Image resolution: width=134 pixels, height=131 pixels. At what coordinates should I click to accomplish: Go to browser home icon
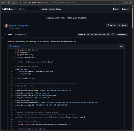tap(14, 2)
